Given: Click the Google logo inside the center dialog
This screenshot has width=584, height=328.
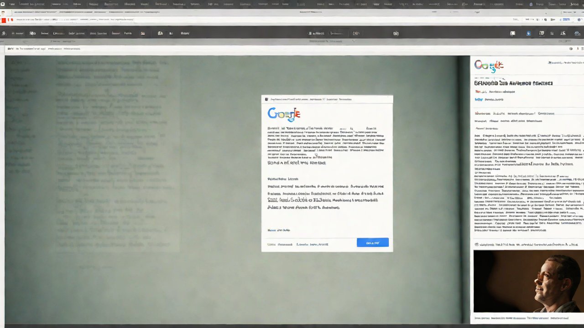Looking at the screenshot, I should pos(284,114).
